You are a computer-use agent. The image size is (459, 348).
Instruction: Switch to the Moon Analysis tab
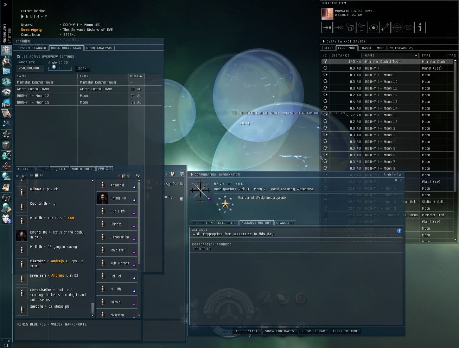pos(99,48)
